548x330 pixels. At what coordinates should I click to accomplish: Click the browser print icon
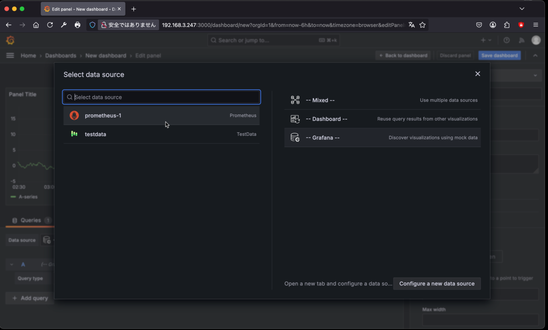77,25
